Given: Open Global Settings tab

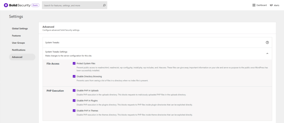Looking at the screenshot, I should (x=20, y=28).
